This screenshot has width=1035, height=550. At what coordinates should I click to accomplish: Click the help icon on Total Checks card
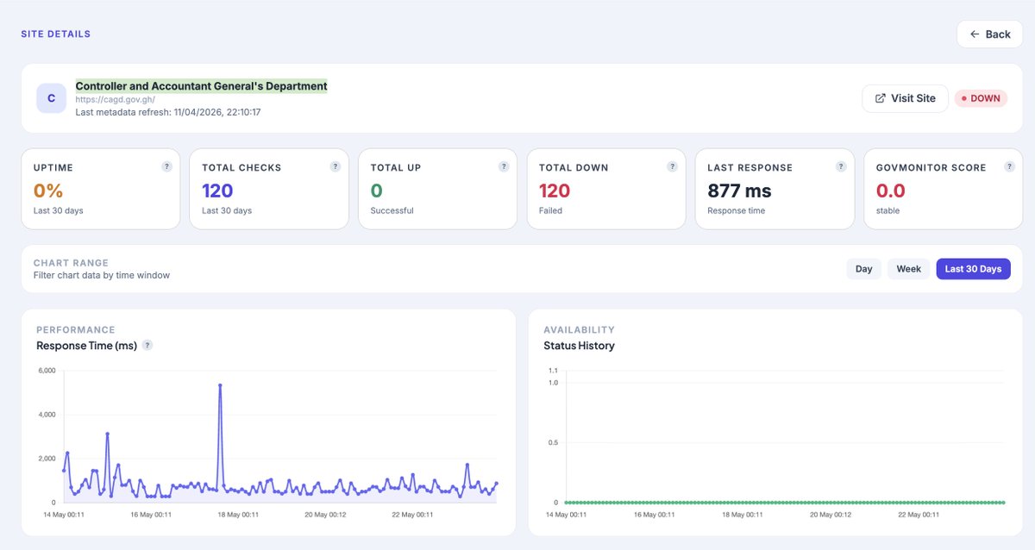336,166
